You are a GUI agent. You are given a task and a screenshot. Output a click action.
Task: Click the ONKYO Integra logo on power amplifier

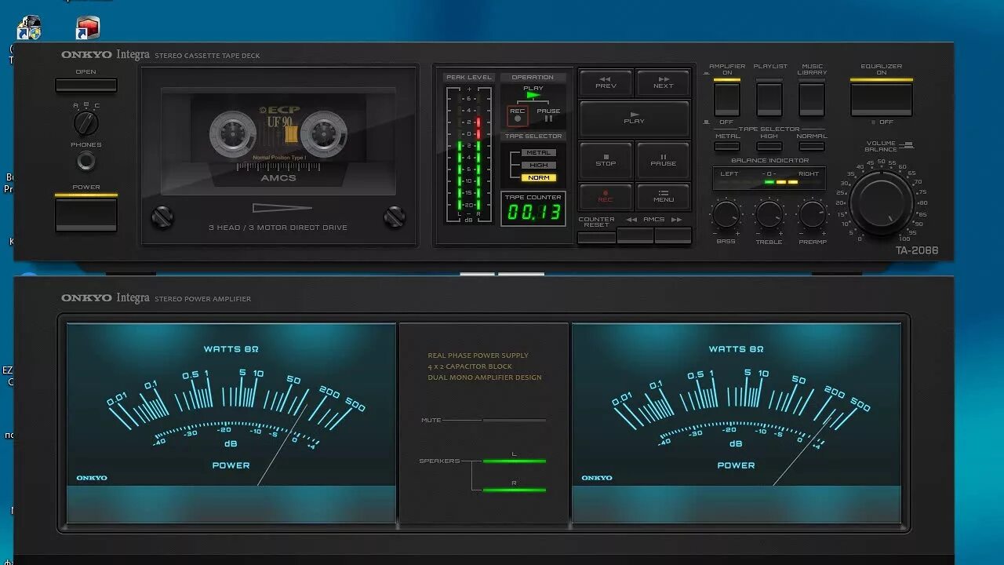click(105, 298)
